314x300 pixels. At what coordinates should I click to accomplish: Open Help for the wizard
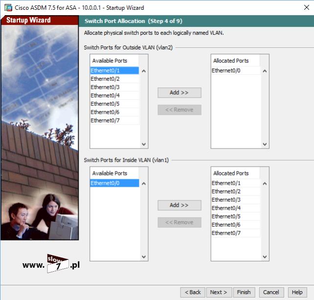pyautogui.click(x=297, y=292)
